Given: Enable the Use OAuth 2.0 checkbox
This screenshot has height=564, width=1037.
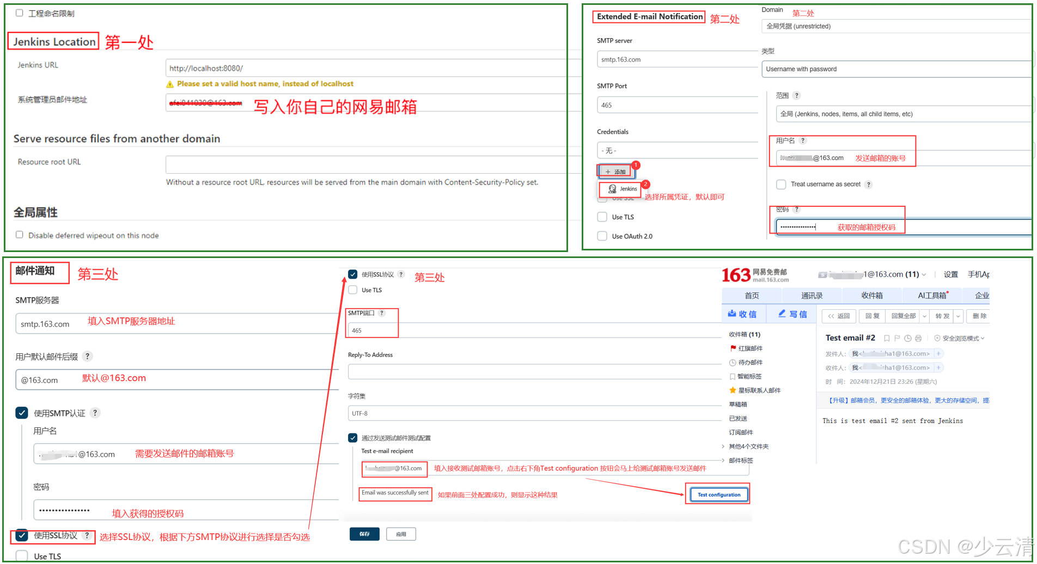Looking at the screenshot, I should click(602, 236).
